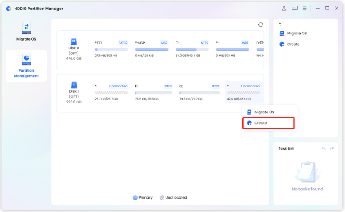The height and width of the screenshot is (212, 345).
Task: Select the Disk 1 drive icon
Action: click(x=74, y=85)
